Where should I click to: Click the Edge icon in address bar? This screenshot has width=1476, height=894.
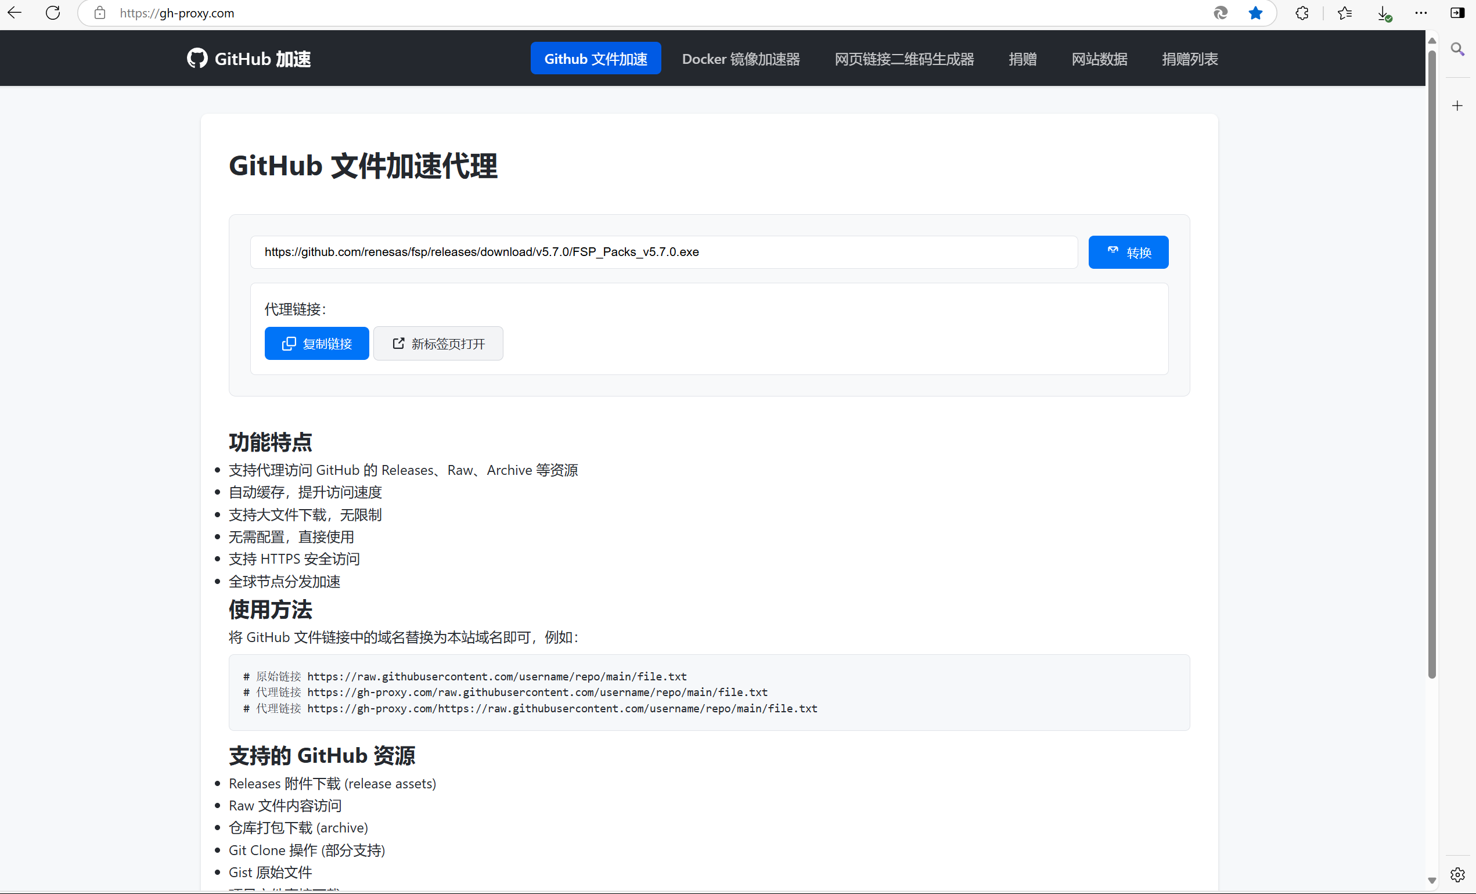1220,13
